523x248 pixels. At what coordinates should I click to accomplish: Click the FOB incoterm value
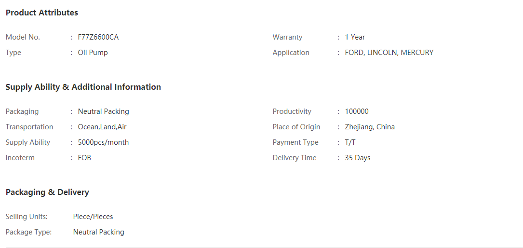pos(84,158)
